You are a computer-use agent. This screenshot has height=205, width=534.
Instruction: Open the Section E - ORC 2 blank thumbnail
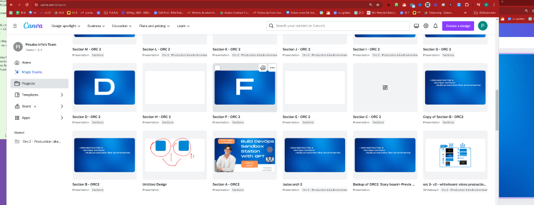click(314, 87)
